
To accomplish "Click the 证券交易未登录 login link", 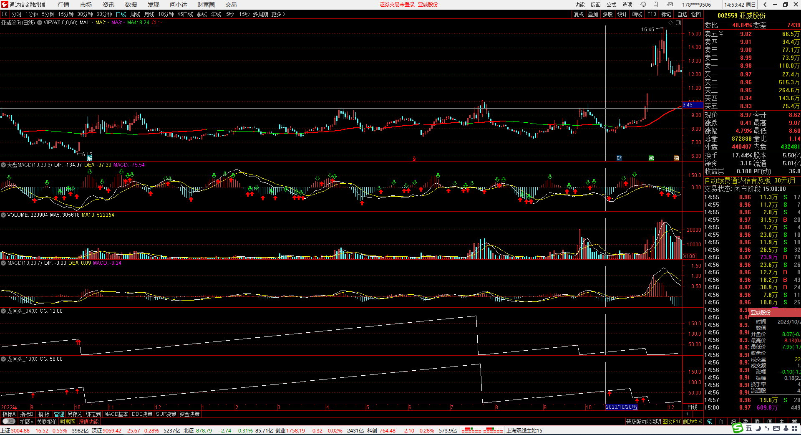I will click(397, 5).
